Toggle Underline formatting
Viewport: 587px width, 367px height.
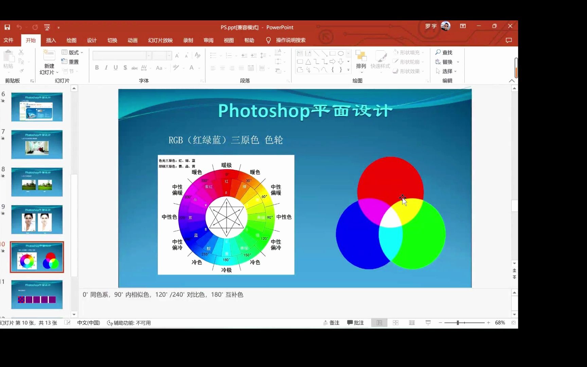[115, 68]
